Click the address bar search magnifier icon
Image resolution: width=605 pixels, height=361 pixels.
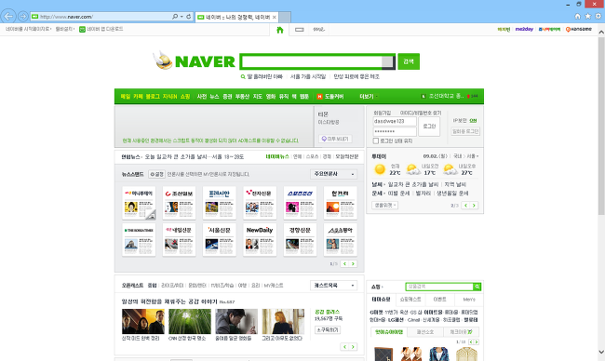(x=175, y=17)
